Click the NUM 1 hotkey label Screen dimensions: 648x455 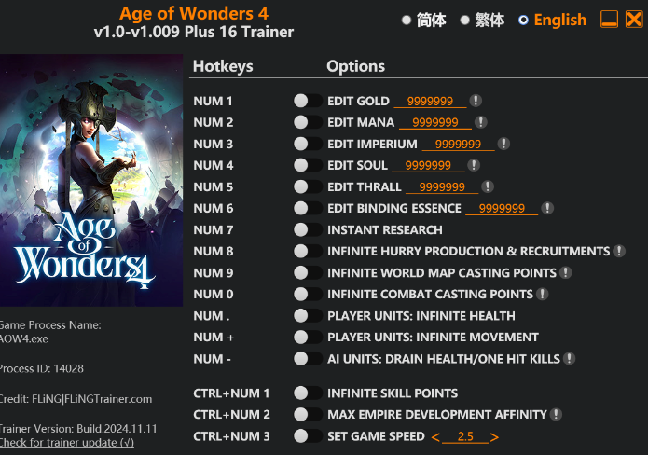(x=213, y=101)
